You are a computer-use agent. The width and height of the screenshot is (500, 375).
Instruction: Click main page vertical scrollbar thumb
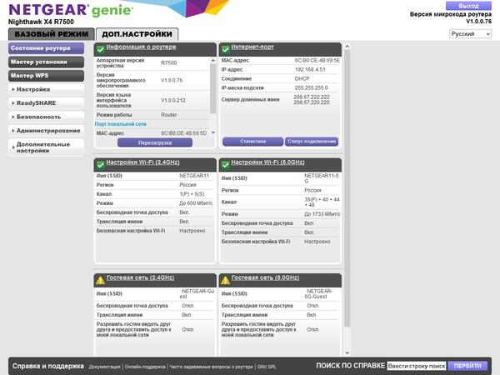click(347, 188)
